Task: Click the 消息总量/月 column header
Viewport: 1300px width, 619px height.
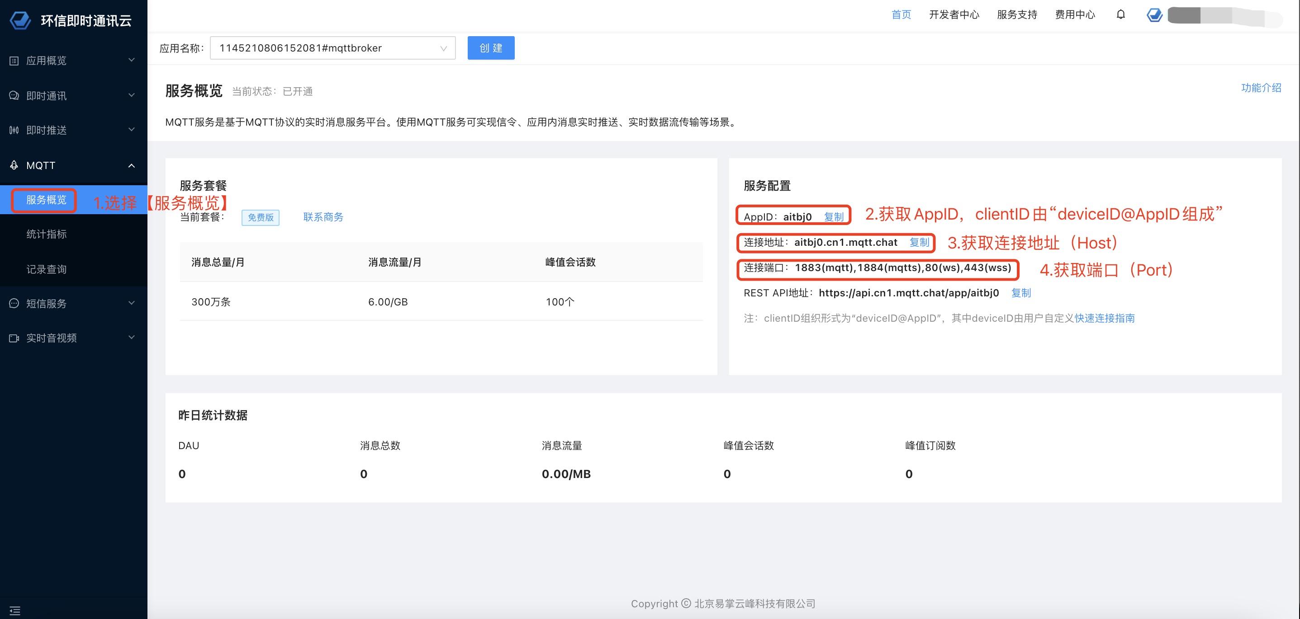Action: point(218,262)
